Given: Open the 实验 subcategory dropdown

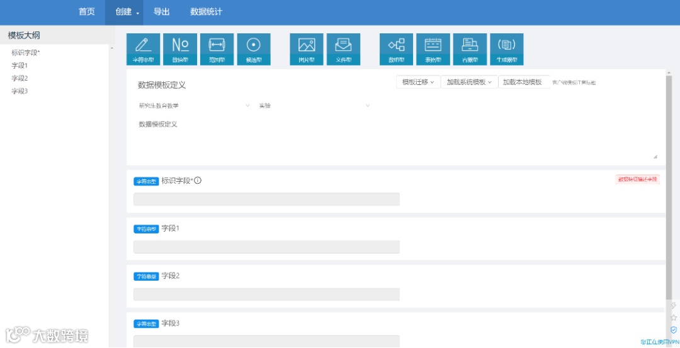Looking at the screenshot, I should [x=314, y=106].
